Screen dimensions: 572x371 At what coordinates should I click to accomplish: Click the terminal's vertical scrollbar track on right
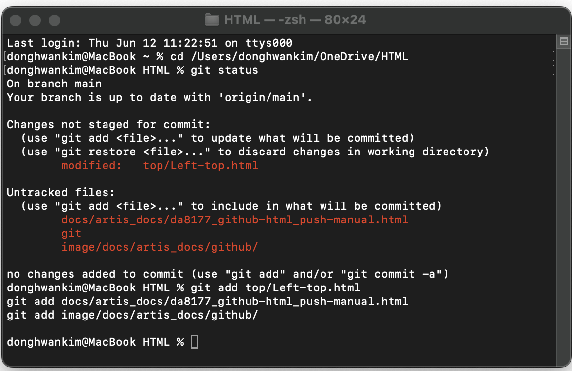(x=564, y=204)
